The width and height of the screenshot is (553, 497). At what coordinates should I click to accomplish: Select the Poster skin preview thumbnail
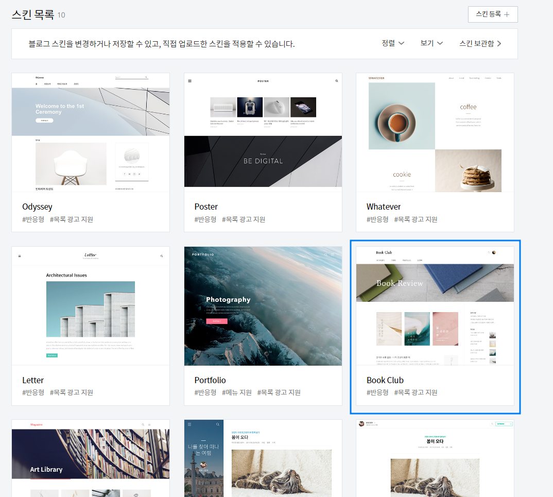click(x=263, y=132)
